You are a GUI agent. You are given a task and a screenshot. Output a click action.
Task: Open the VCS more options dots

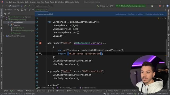pos(33,6)
